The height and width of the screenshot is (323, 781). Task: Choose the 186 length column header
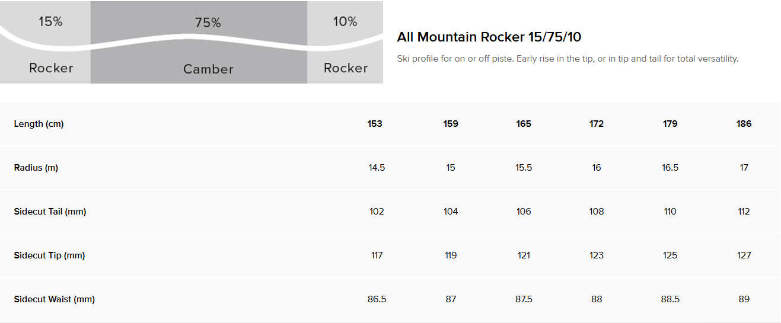click(744, 124)
